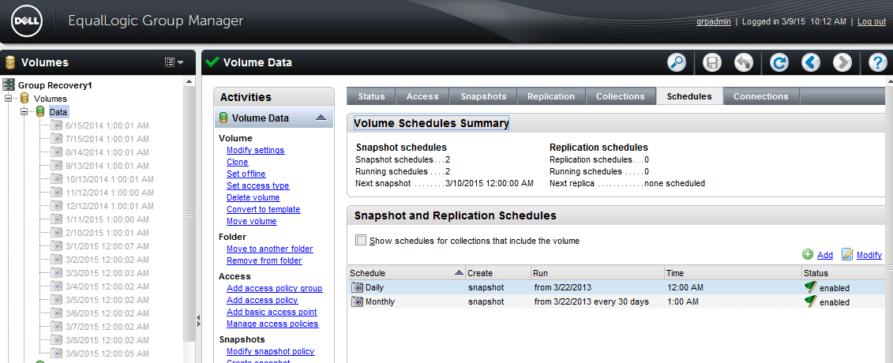Click the Delete volume link
893x363 pixels.
click(253, 197)
